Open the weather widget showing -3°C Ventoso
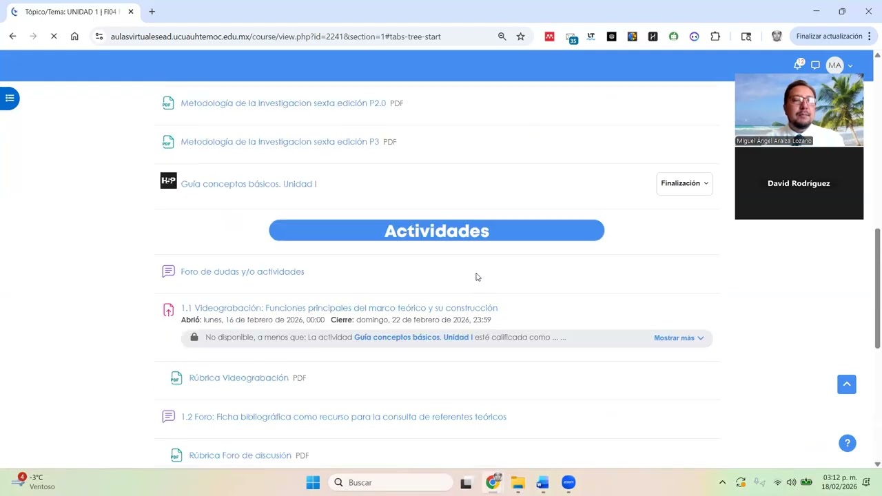 (x=34, y=482)
